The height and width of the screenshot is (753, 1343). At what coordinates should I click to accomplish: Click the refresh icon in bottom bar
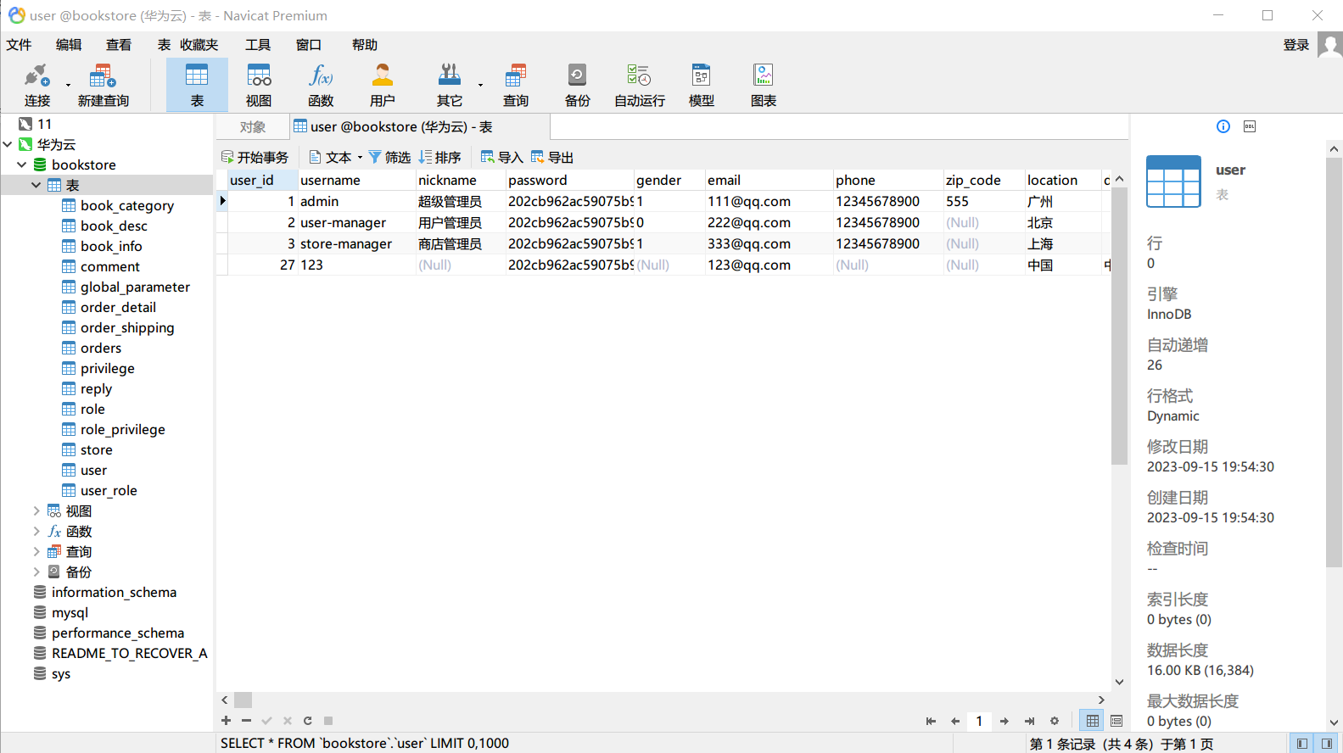click(308, 721)
